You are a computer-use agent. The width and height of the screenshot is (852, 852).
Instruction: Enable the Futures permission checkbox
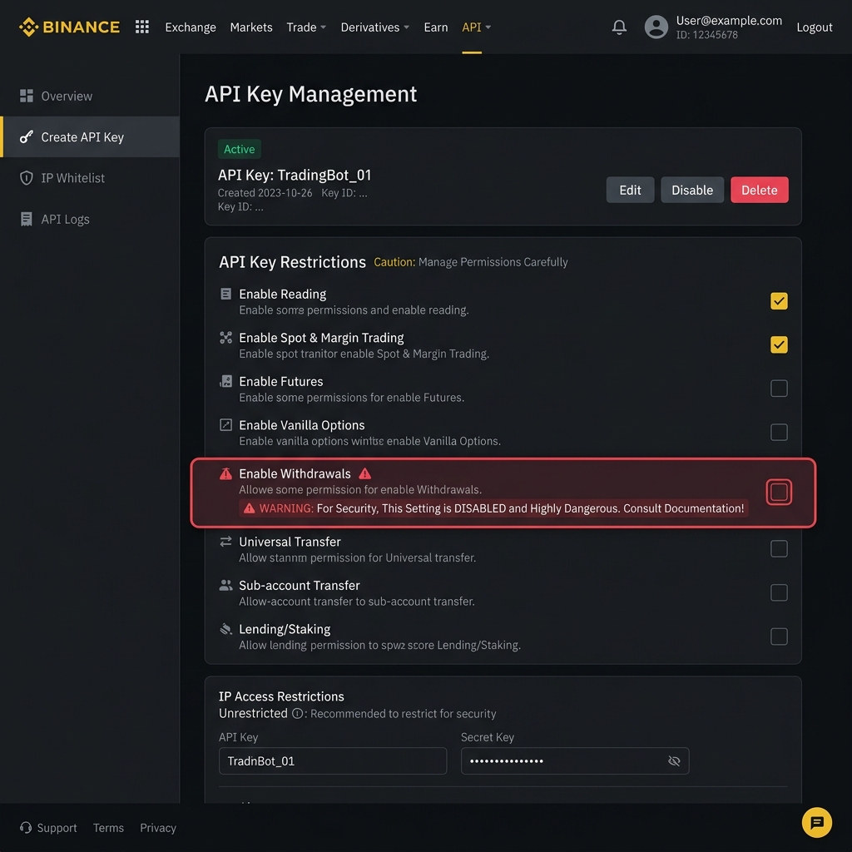[779, 388]
